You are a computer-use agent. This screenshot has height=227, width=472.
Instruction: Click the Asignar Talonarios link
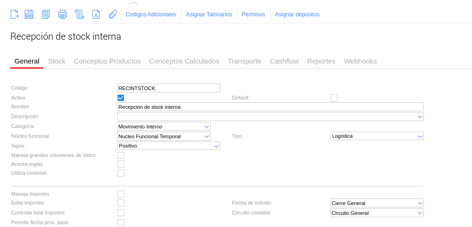tap(209, 14)
